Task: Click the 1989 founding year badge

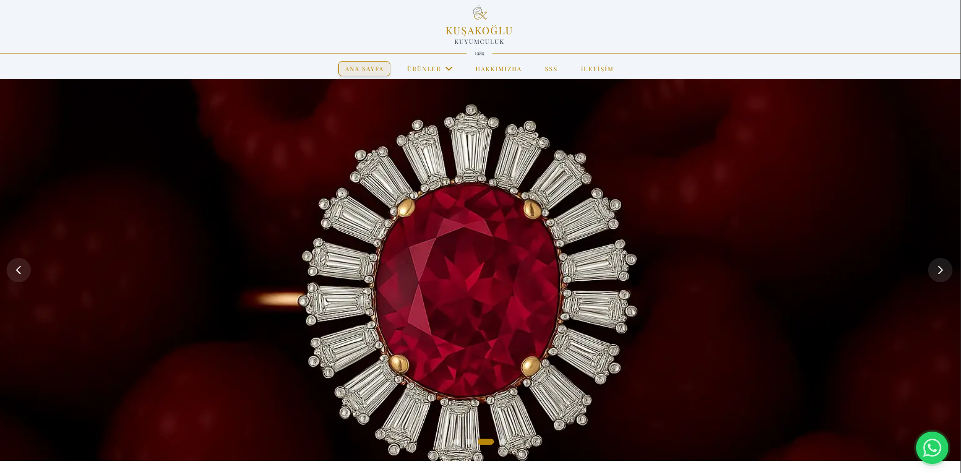Action: [479, 54]
